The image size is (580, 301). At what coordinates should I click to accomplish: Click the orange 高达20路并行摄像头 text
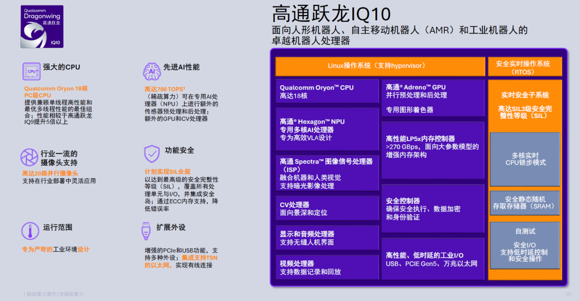(50, 173)
